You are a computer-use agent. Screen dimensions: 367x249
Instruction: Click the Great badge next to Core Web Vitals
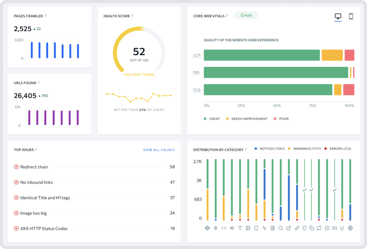tap(246, 15)
